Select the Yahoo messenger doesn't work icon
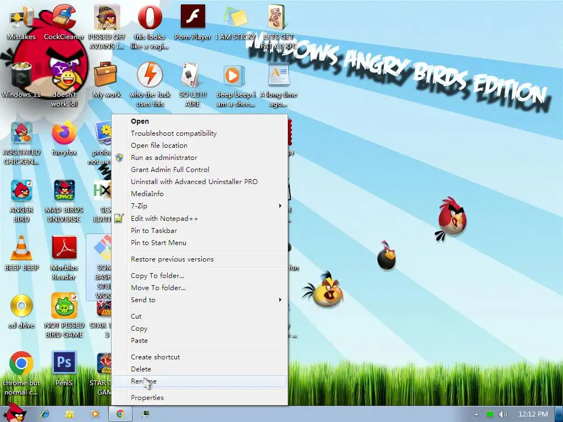Image resolution: width=563 pixels, height=422 pixels. (x=64, y=75)
